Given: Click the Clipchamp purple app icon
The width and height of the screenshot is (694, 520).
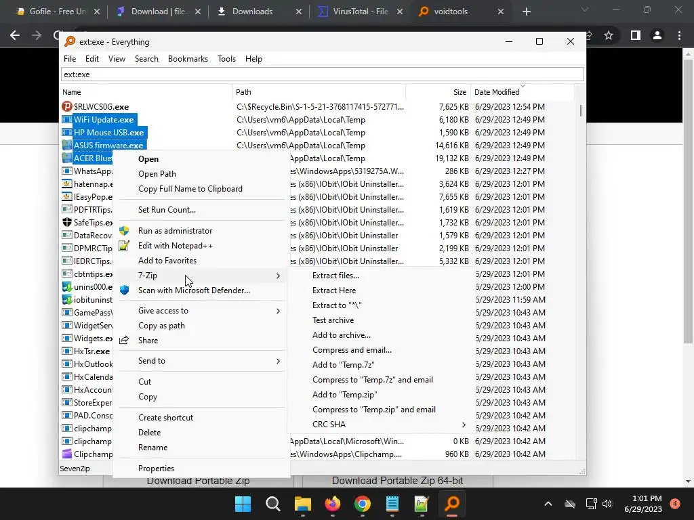Looking at the screenshot, I should point(67,454).
